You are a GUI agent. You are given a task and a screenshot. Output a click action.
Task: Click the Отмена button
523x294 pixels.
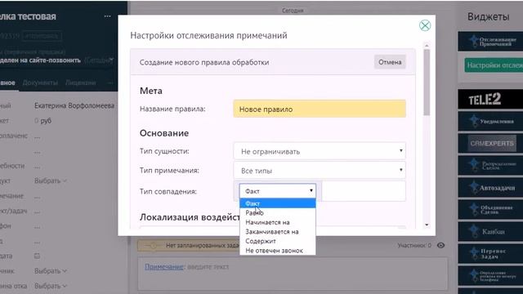point(390,62)
